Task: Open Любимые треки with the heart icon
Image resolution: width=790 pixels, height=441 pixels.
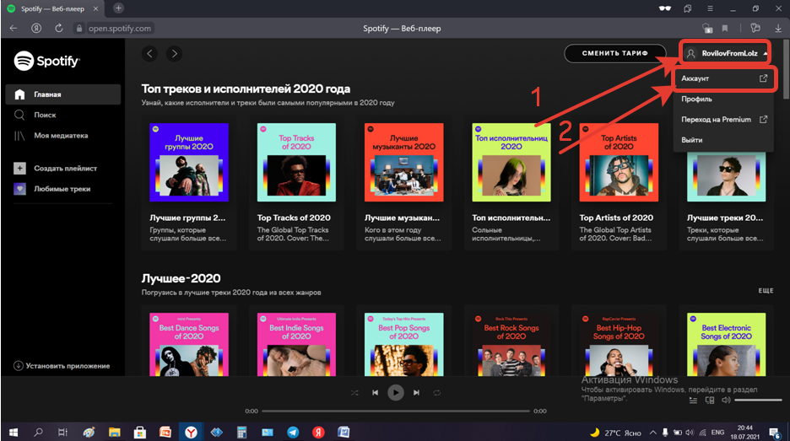Action: [19, 189]
